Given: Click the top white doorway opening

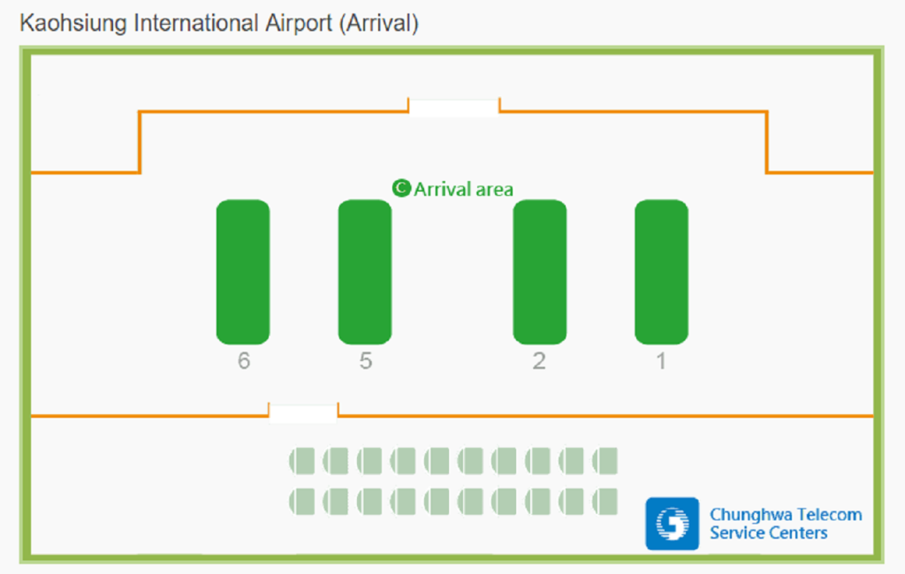Looking at the screenshot, I should point(454,108).
